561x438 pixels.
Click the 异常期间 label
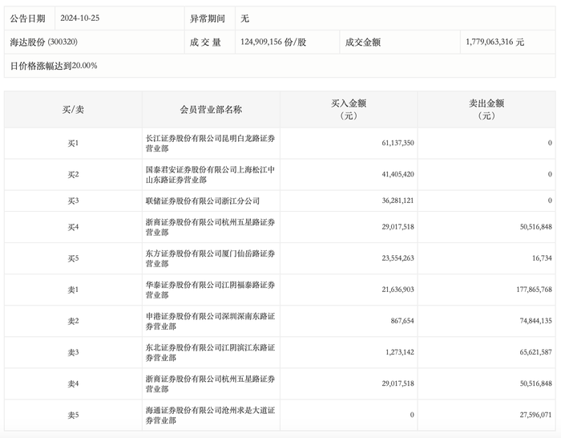(207, 18)
